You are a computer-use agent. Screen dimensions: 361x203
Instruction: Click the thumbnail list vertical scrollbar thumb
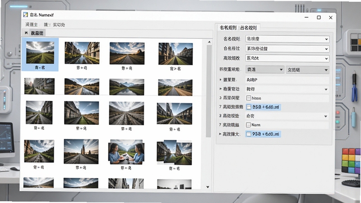point(209,91)
